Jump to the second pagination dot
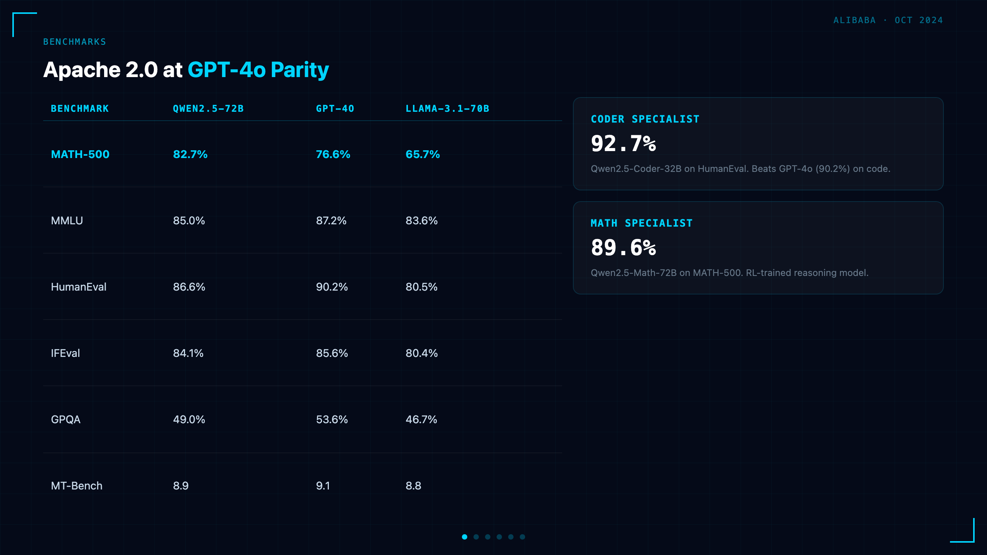This screenshot has height=555, width=987. click(476, 537)
